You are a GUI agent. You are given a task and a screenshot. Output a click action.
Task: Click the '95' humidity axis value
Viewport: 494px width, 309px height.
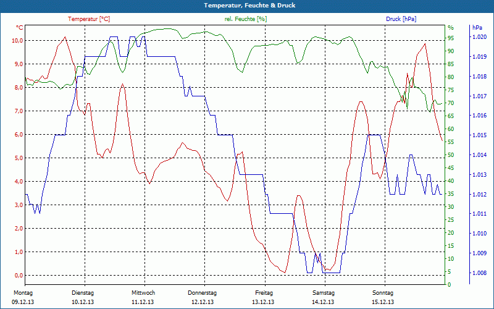[451, 38]
